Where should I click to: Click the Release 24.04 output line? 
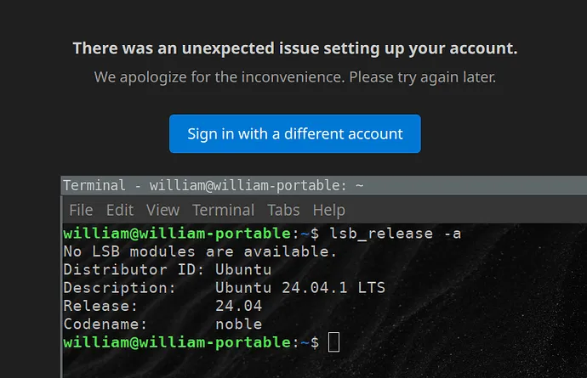coord(162,306)
